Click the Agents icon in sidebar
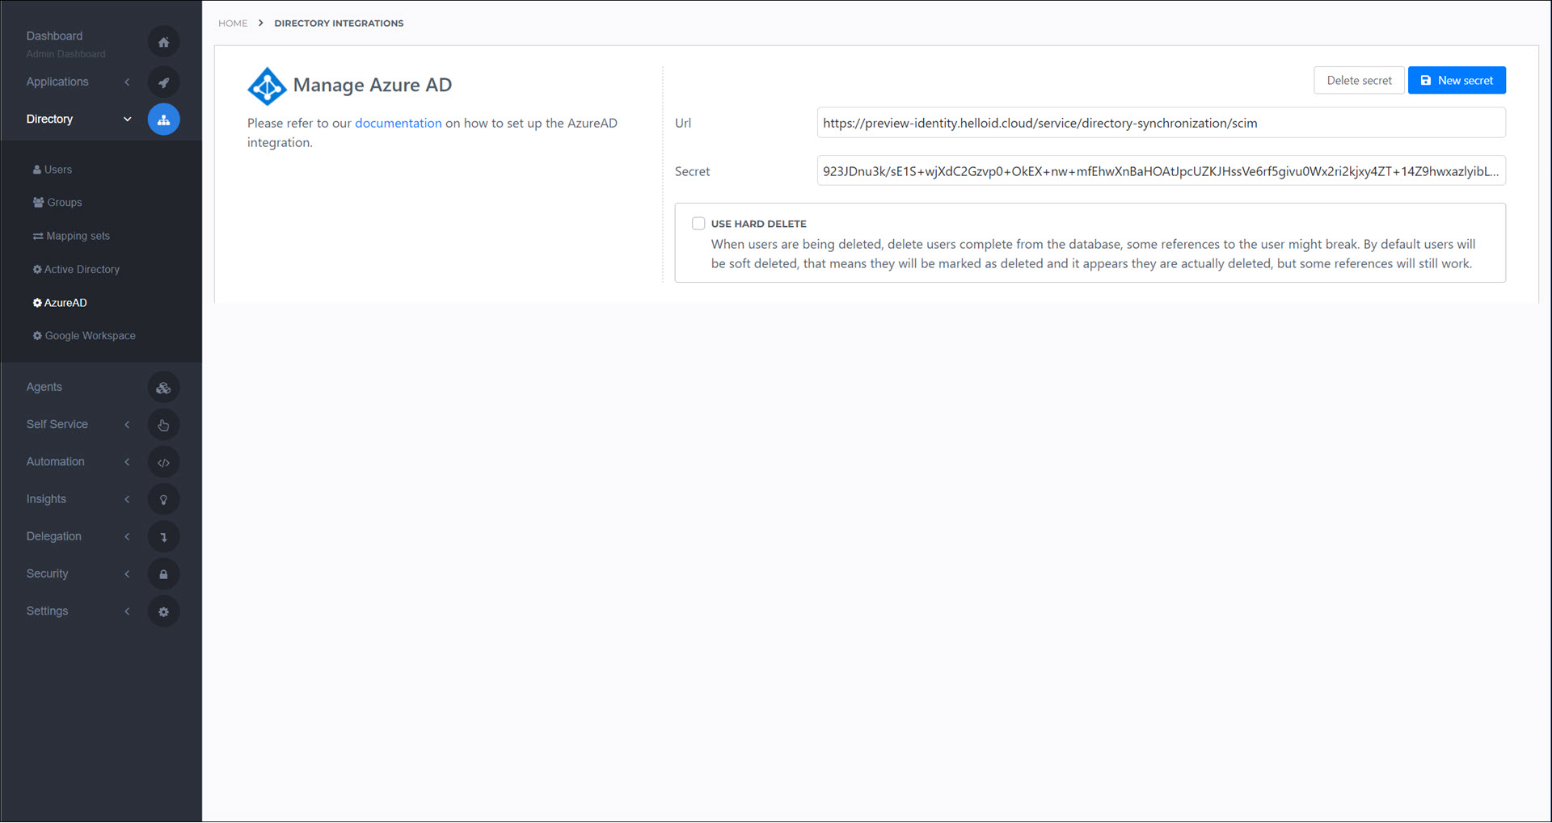 coord(163,388)
